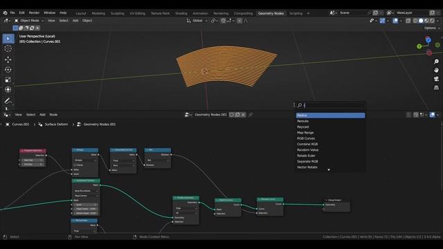Open node editor Node menu
The height and width of the screenshot is (249, 443).
tap(53, 115)
